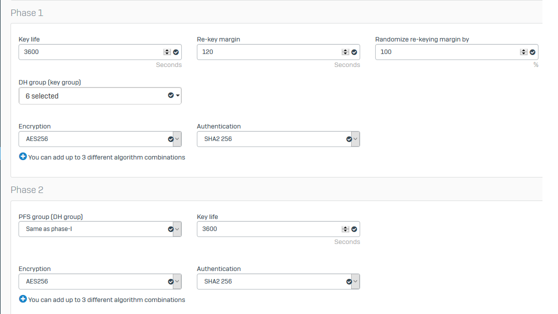Click the 'DH group (key group)' label
558x314 pixels.
tap(50, 82)
